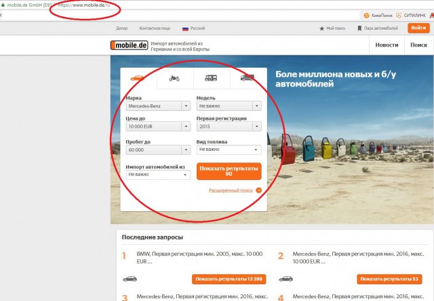Open the Цена до dropdown
The width and height of the screenshot is (434, 301).
158,126
